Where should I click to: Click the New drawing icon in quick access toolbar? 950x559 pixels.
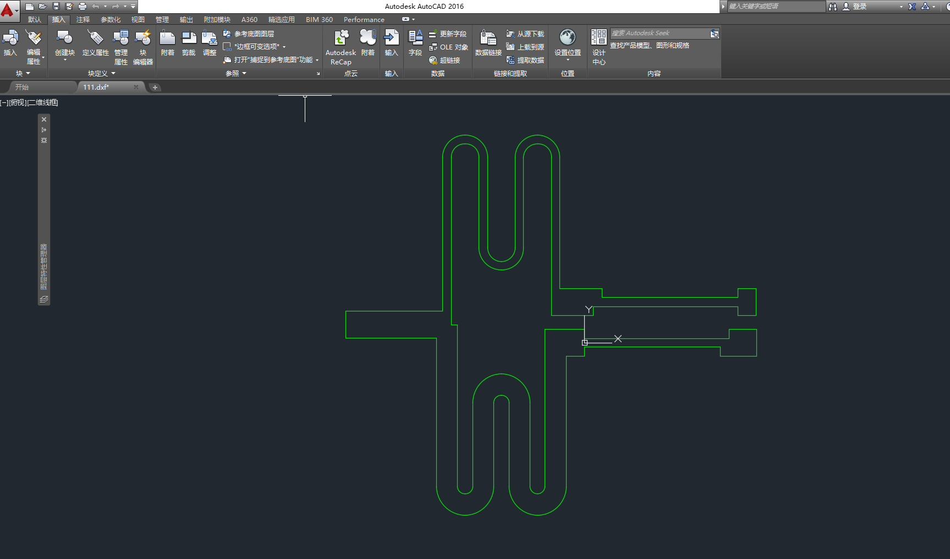(30, 7)
